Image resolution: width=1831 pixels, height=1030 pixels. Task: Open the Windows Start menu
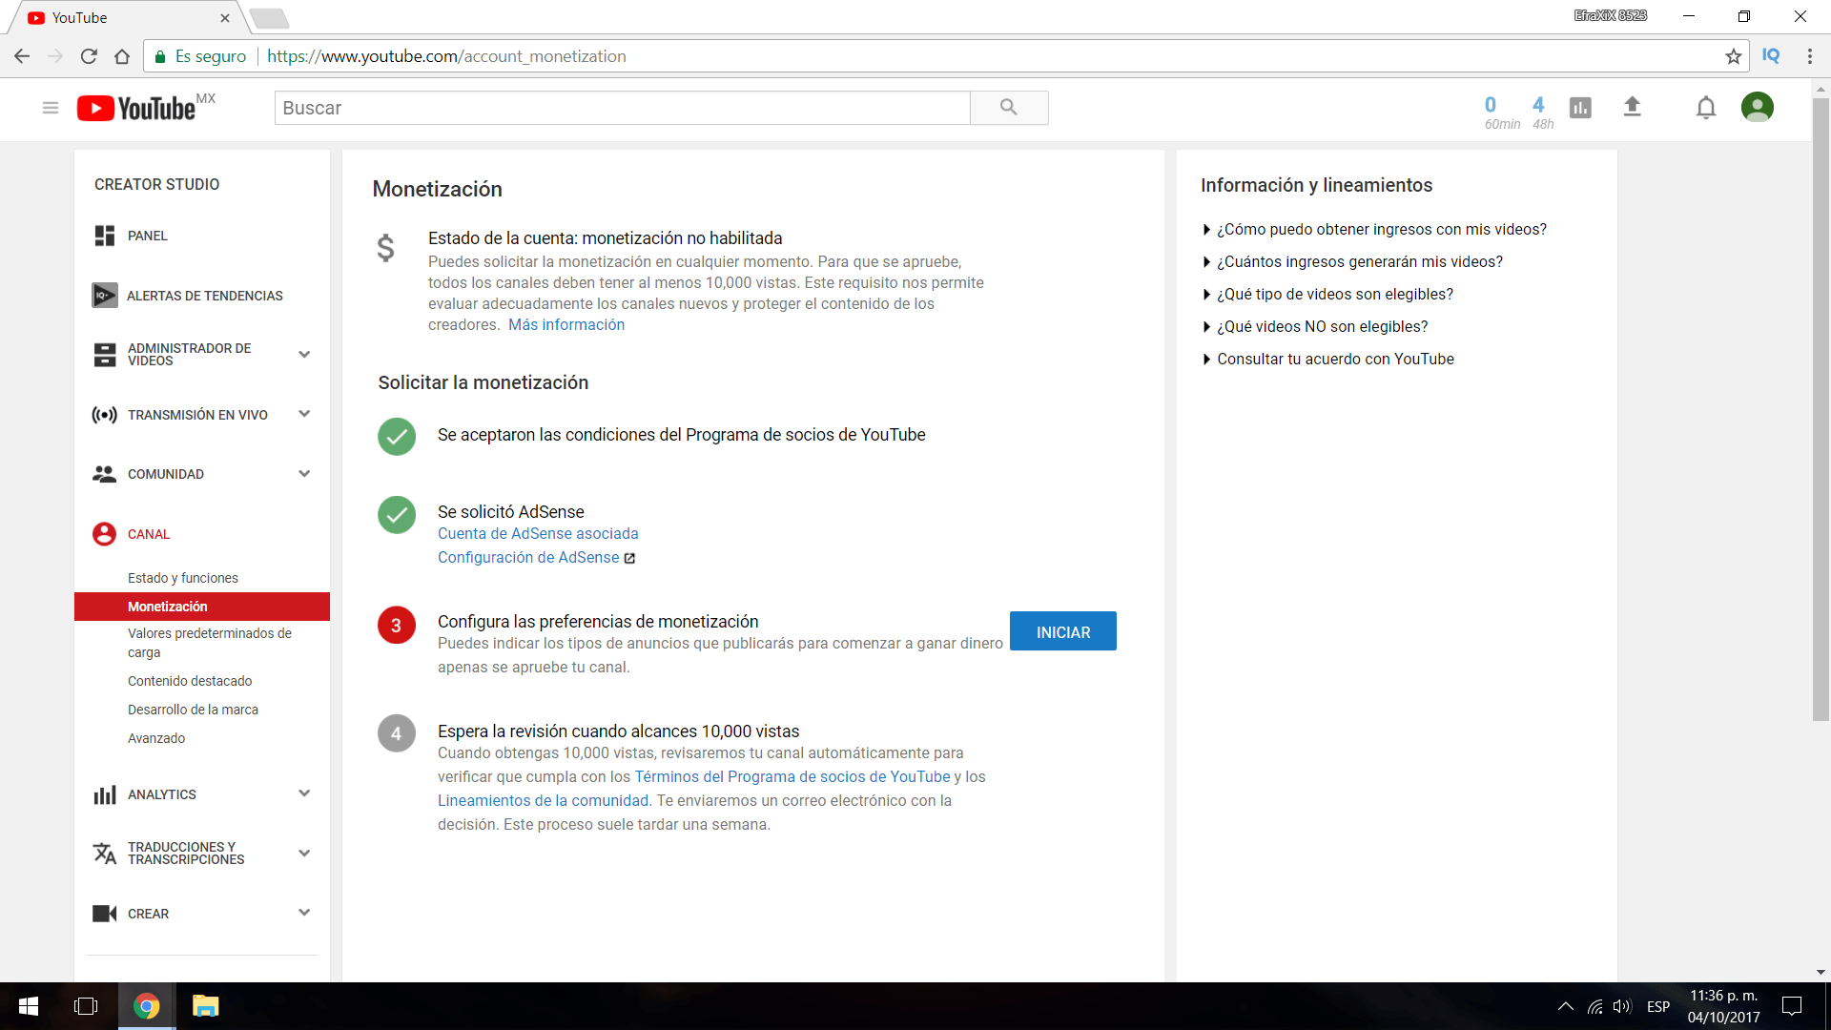click(x=29, y=1006)
